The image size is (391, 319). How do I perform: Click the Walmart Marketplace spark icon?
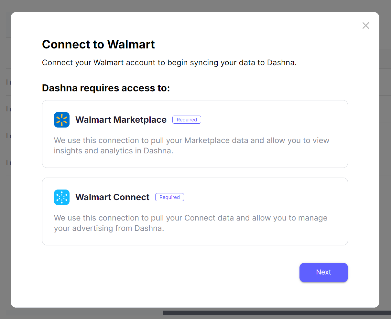pos(62,120)
